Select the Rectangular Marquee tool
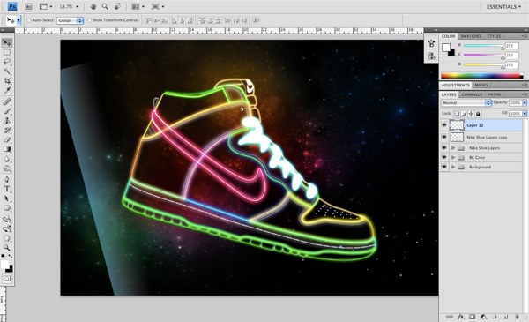The width and height of the screenshot is (529, 322). point(7,53)
